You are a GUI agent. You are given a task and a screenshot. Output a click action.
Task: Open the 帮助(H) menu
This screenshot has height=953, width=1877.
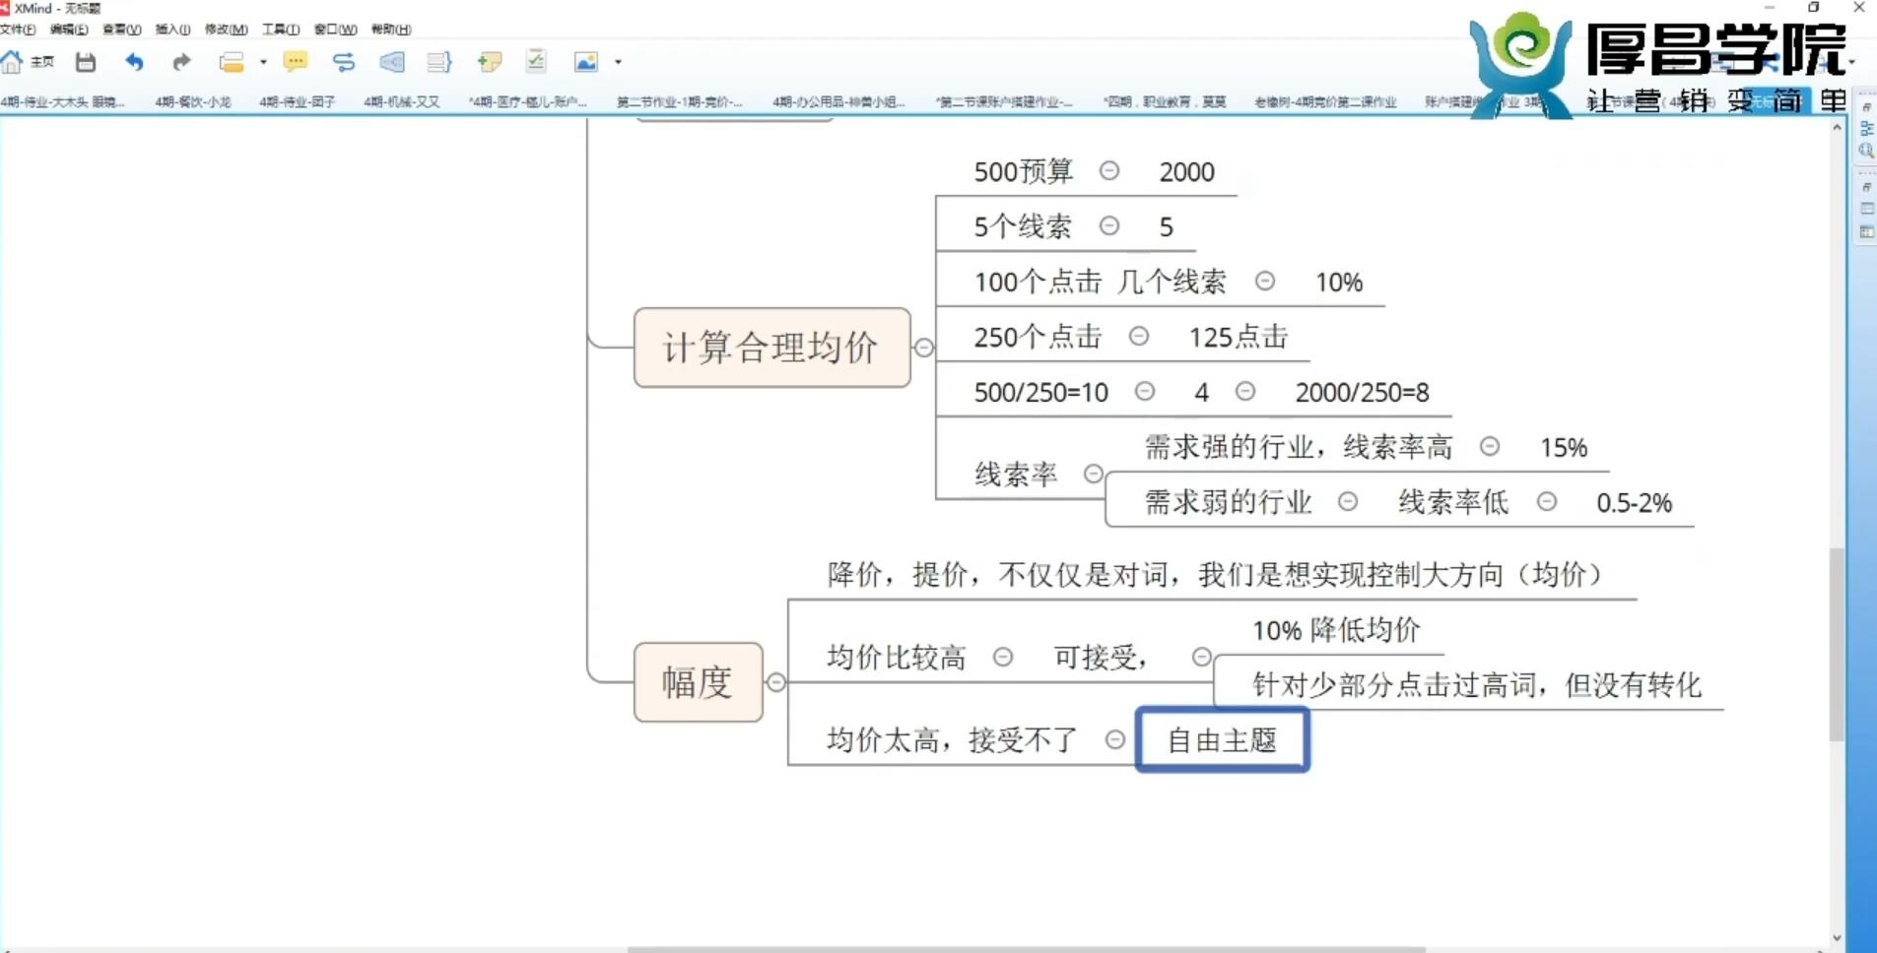pos(391,30)
